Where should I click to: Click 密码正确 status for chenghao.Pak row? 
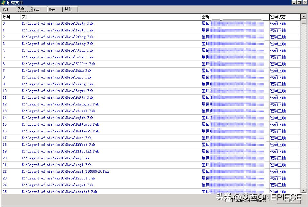pyautogui.click(x=278, y=104)
